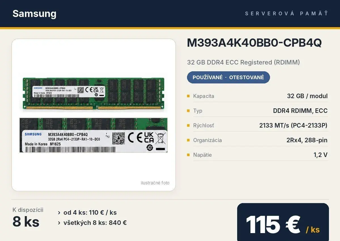Click the Organizácia spec label
340x241 pixels.
pyautogui.click(x=207, y=140)
